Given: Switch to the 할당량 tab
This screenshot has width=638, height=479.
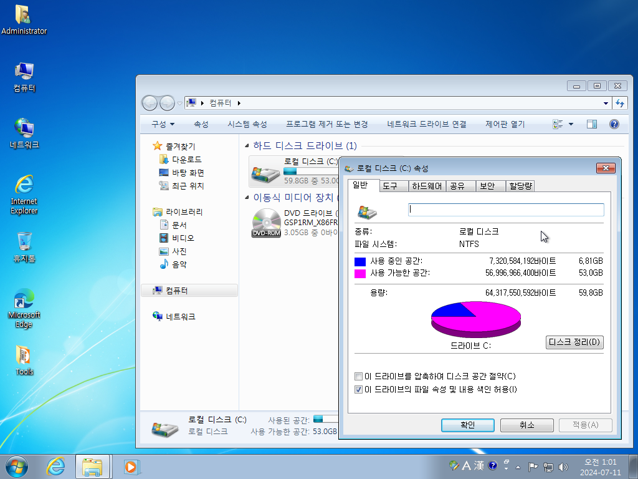Looking at the screenshot, I should tap(520, 186).
